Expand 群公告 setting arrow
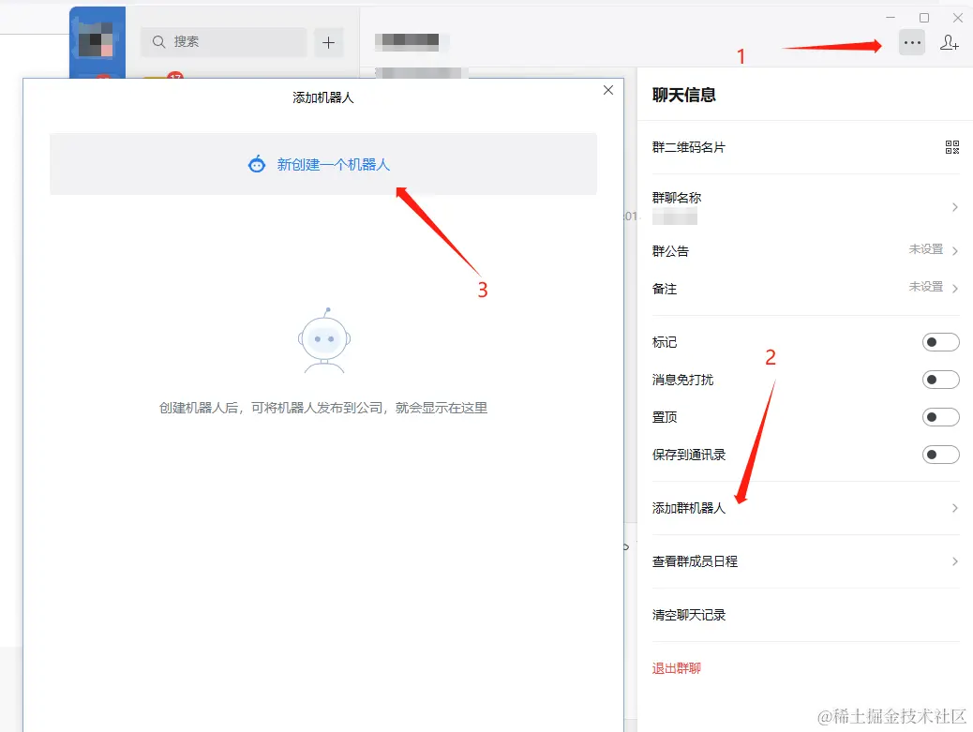The image size is (973, 732). 955,251
